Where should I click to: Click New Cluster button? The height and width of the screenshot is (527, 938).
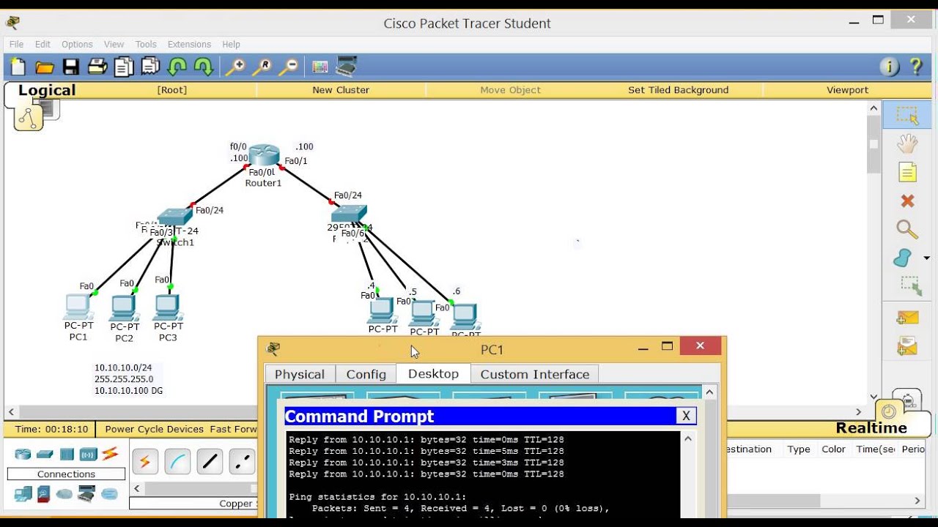341,90
